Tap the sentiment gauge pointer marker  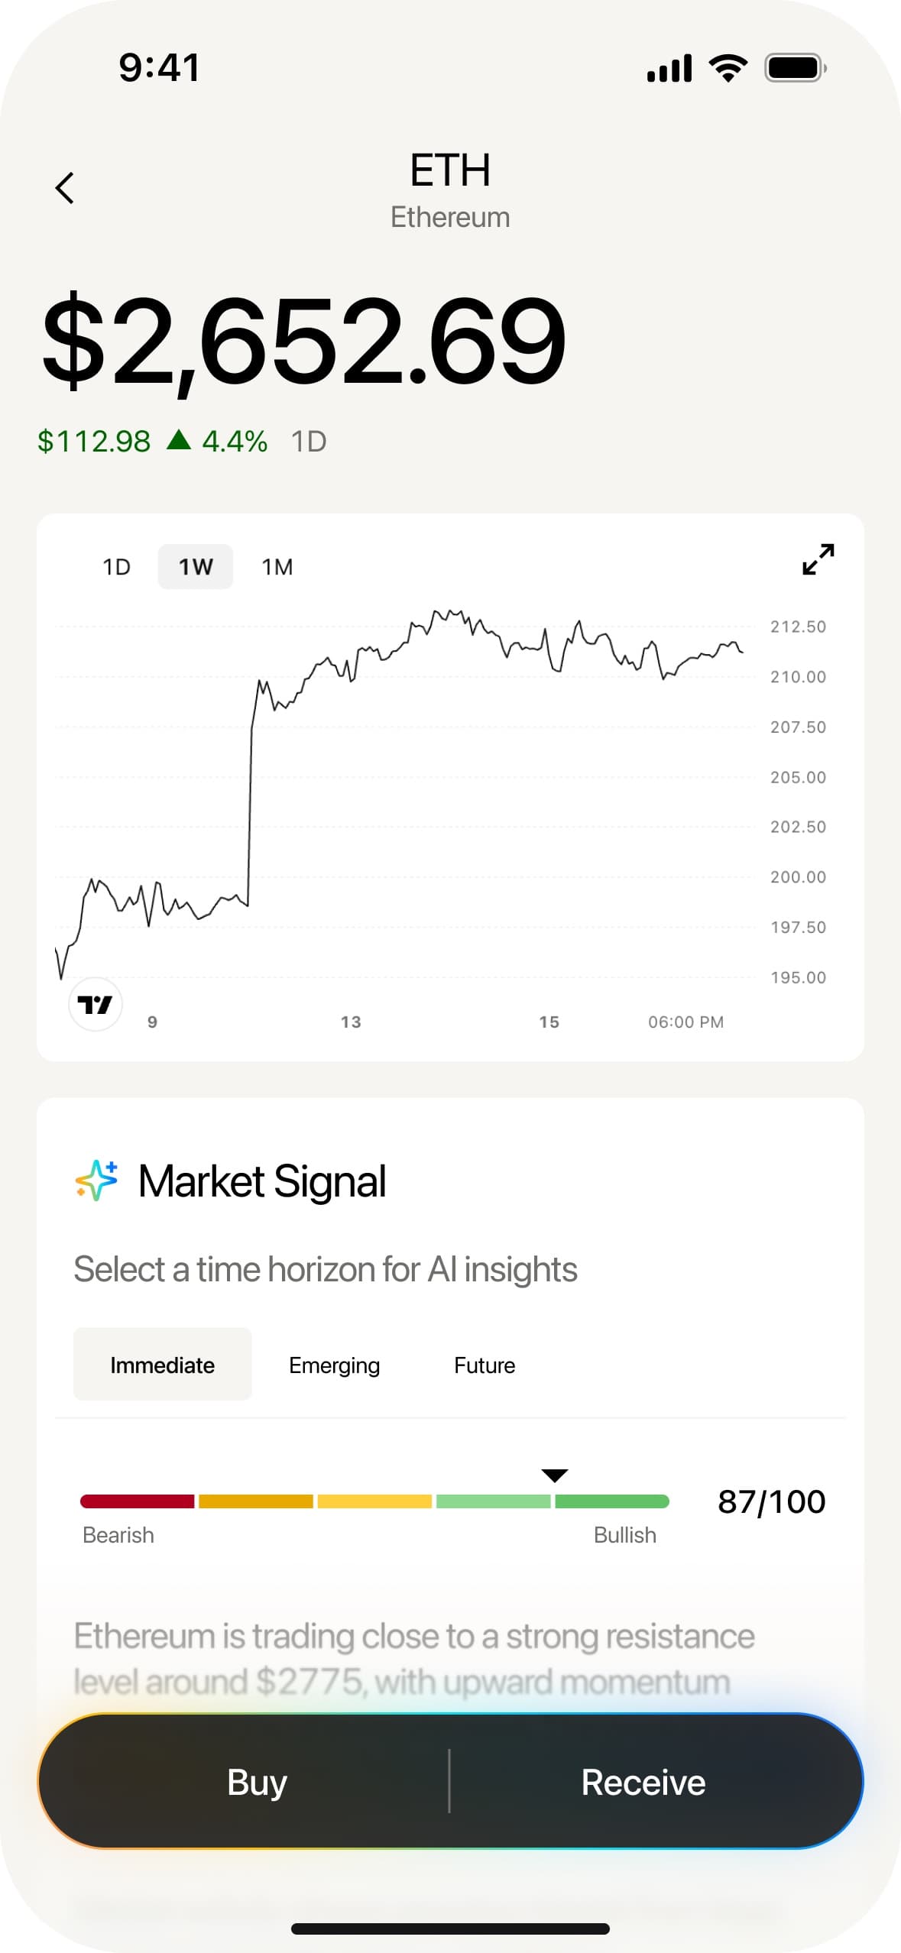554,1475
